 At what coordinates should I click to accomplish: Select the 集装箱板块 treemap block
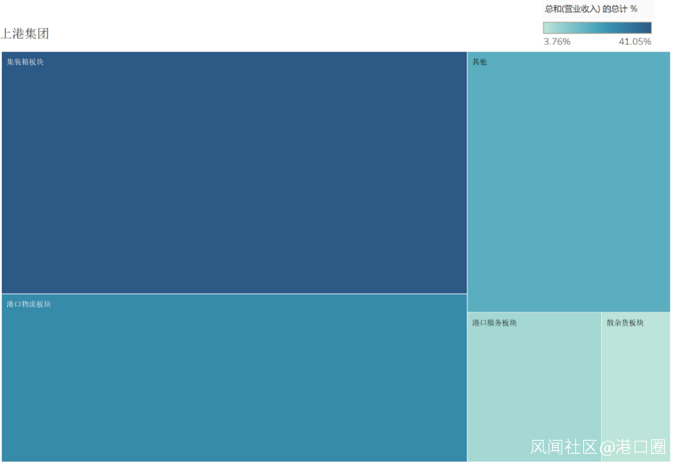tap(234, 173)
